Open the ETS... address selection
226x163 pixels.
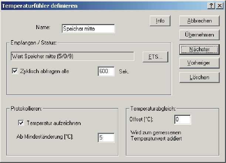click(x=155, y=57)
